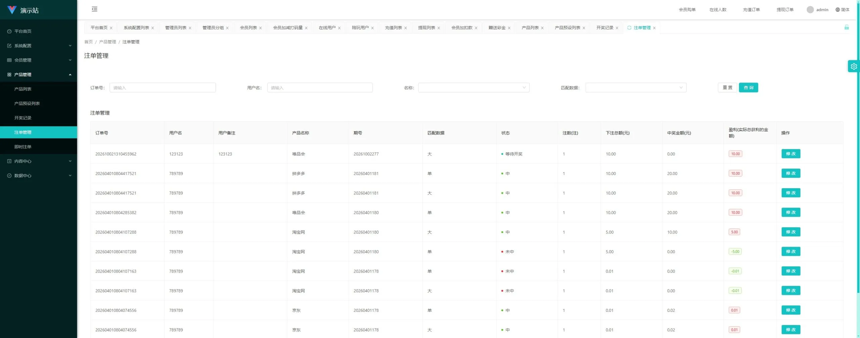Image resolution: width=860 pixels, height=338 pixels.
Task: Open the 名称 dropdown filter
Action: coord(474,88)
